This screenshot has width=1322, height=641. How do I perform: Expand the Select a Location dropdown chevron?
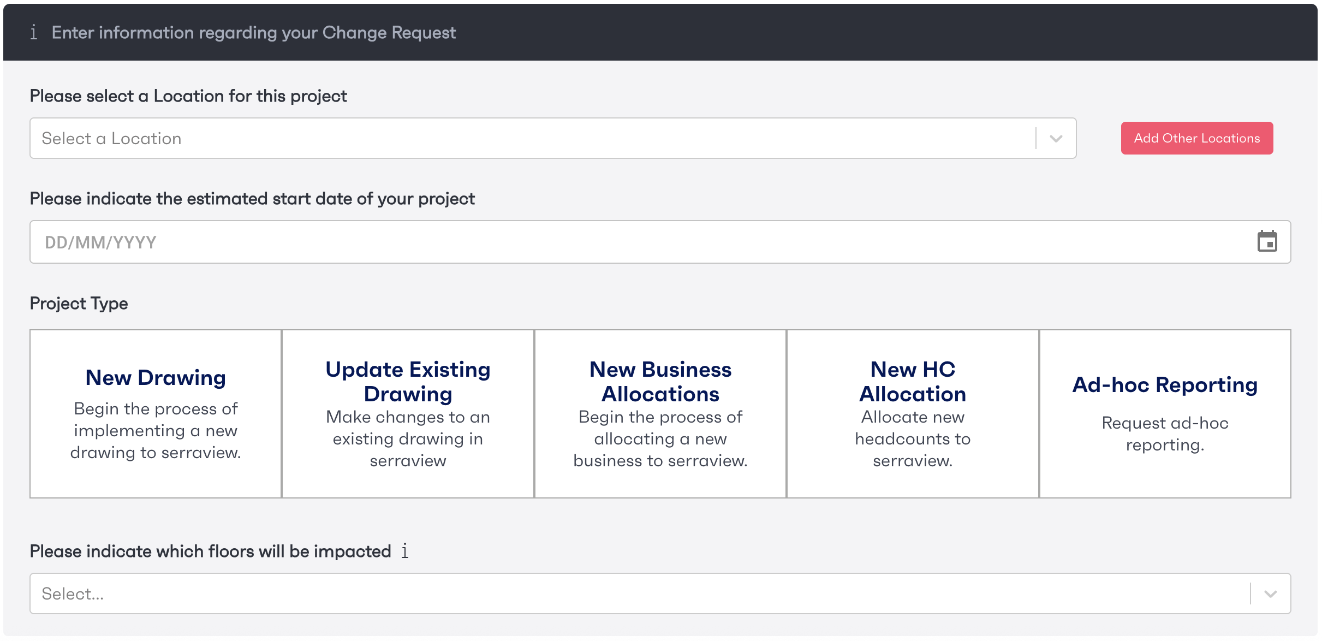click(1056, 139)
